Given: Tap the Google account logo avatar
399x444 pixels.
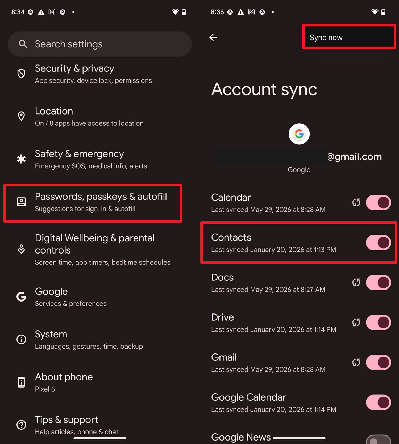Looking at the screenshot, I should point(299,134).
